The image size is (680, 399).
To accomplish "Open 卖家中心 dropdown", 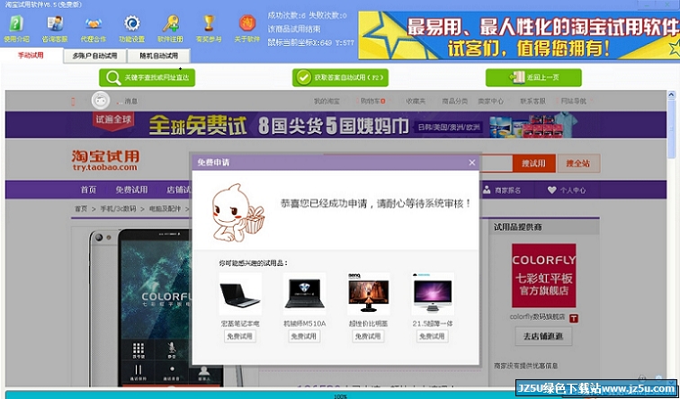I will pos(492,101).
